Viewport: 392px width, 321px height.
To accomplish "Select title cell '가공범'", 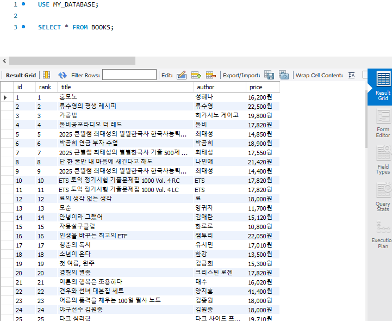I will tap(125, 115).
